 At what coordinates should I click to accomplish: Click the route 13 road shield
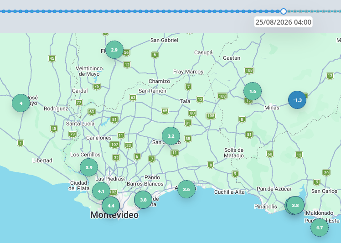click(x=330, y=76)
